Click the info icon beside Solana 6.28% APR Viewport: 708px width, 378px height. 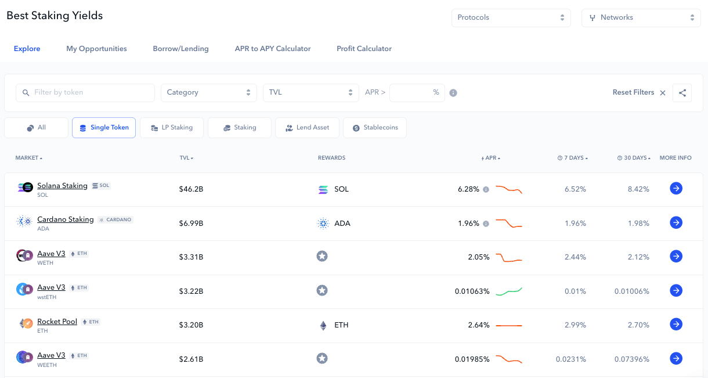(x=486, y=189)
